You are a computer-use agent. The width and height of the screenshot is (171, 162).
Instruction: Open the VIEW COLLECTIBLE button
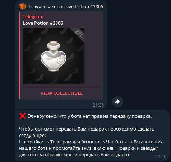click(x=61, y=93)
